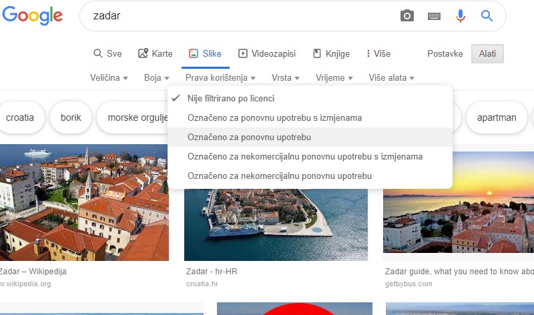Open search by image camera icon
The width and height of the screenshot is (534, 315).
pos(407,16)
